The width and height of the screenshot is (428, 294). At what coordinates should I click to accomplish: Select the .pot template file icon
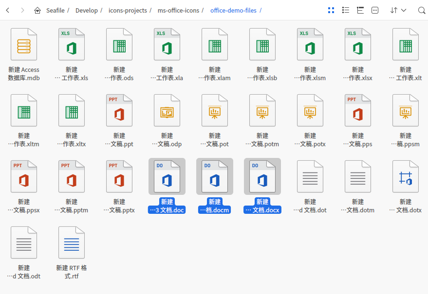tap(215, 110)
